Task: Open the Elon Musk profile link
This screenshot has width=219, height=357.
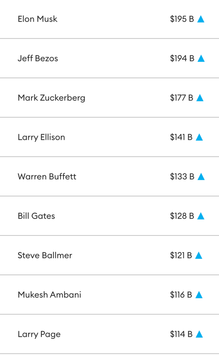Action: point(38,19)
